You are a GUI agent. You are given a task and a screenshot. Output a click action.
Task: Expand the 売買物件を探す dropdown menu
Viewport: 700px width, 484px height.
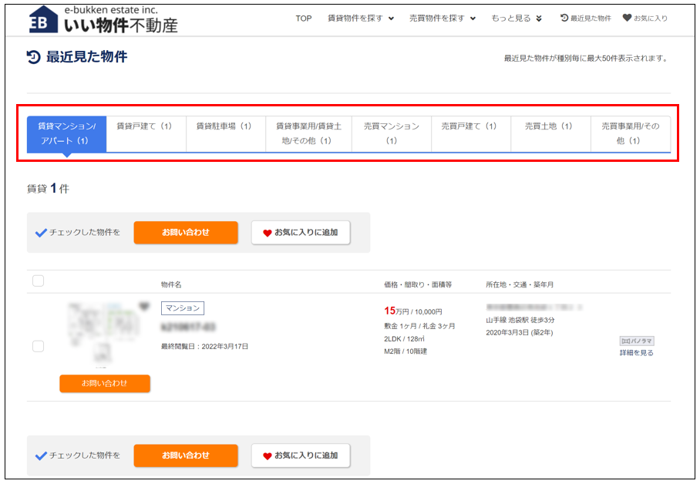(442, 18)
